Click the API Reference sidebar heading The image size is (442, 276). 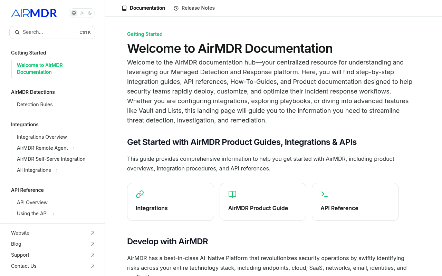pos(27,190)
